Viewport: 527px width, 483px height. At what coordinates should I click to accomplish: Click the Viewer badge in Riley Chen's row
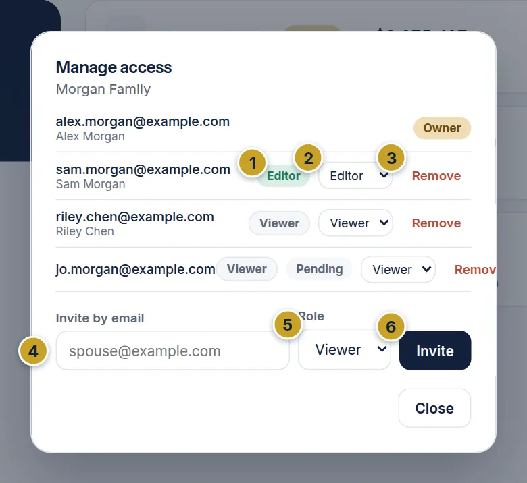tap(279, 223)
